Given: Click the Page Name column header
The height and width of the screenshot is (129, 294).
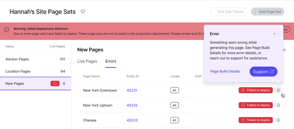Looking at the screenshot, I should [x=91, y=76].
